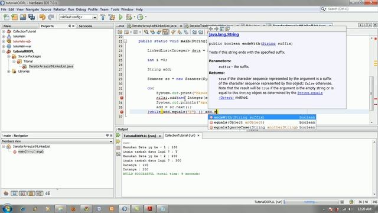Screen dimensions: 378x213
Task: Click the New File toolbar icon
Action: pos(6,17)
